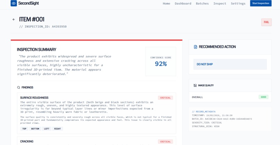The image size is (280, 145).
Task: Open Settings from the top navigation
Action: click(x=238, y=3)
